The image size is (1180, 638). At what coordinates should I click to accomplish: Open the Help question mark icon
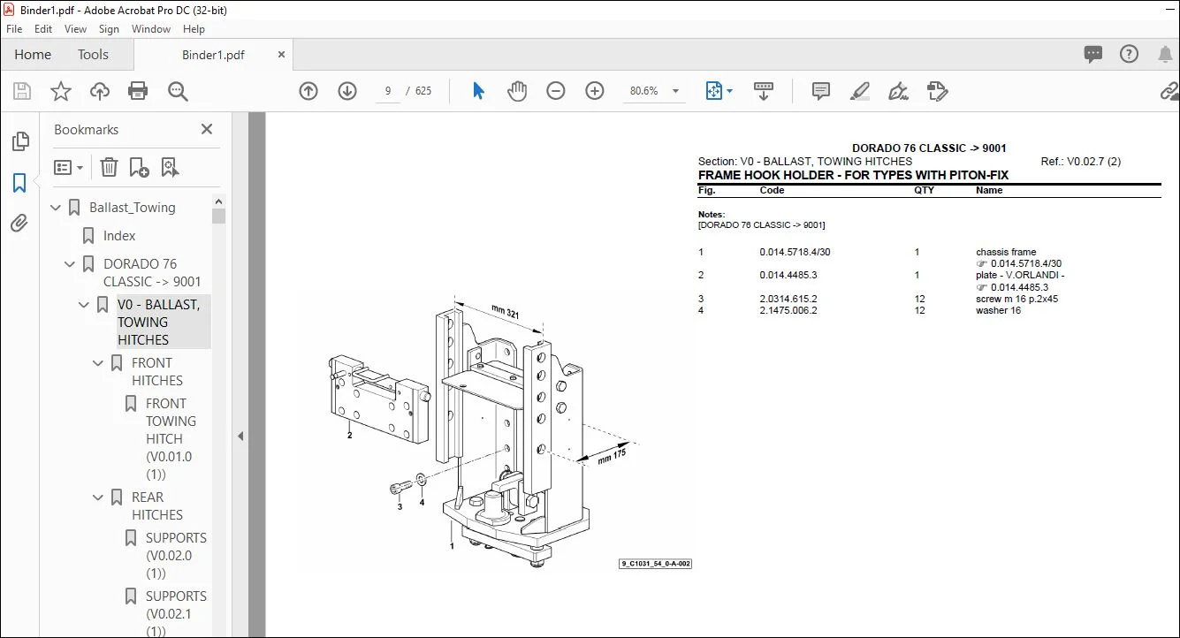pyautogui.click(x=1129, y=55)
